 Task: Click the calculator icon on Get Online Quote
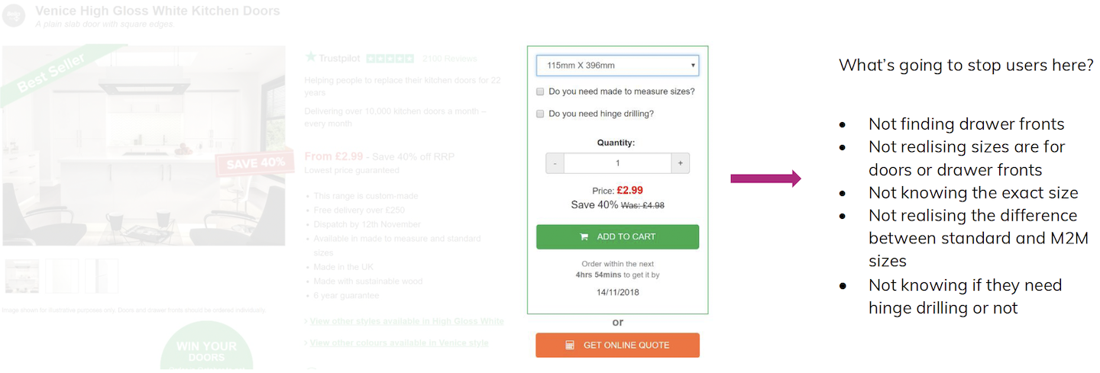click(x=570, y=346)
